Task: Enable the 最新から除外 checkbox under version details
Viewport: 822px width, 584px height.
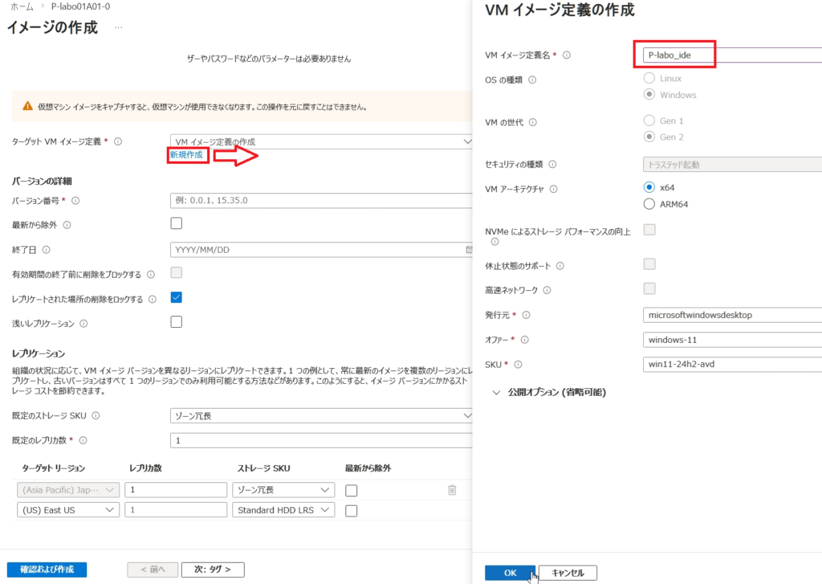Action: coord(177,223)
